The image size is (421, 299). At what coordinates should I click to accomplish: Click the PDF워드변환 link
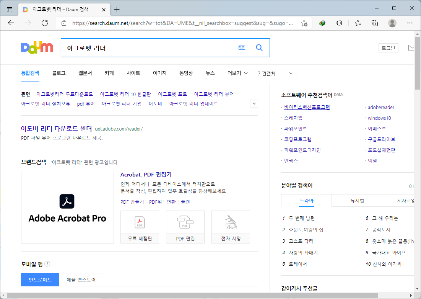[162, 202]
